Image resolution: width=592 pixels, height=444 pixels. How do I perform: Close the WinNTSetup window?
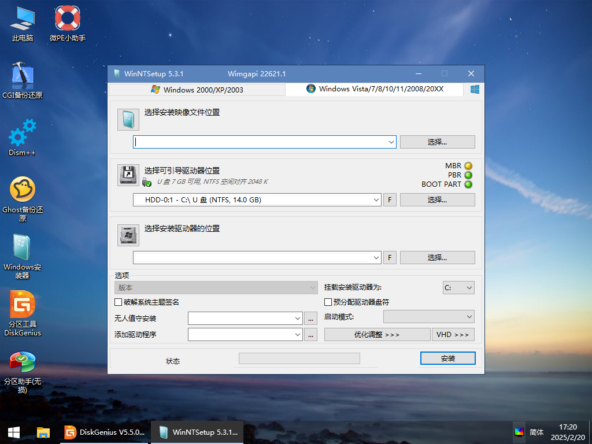471,73
